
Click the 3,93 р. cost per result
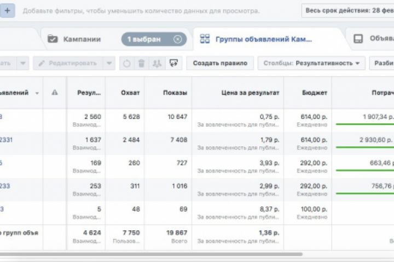269,163
